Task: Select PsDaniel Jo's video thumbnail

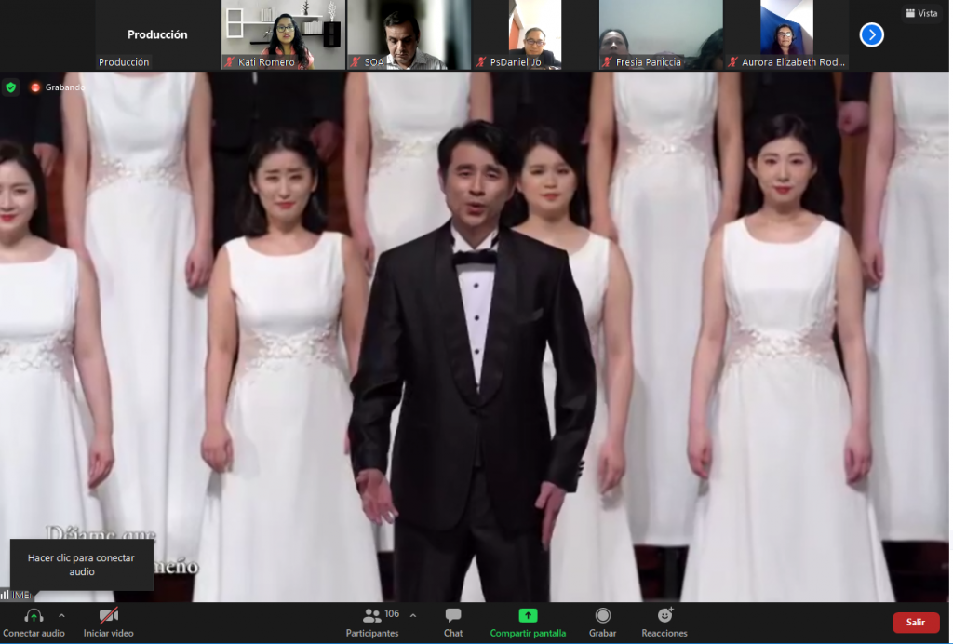Action: pos(535,34)
